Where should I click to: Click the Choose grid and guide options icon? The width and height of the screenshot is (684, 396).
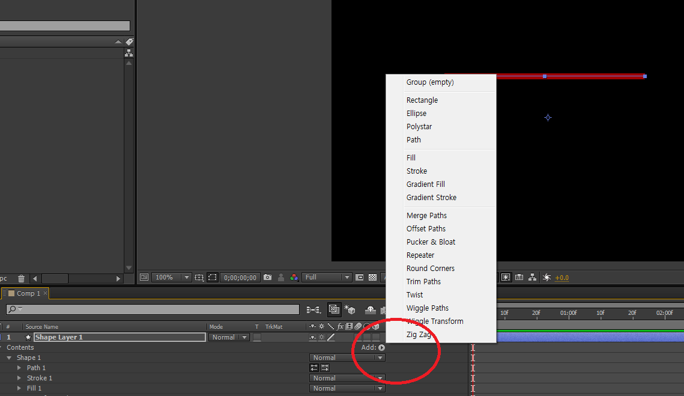click(199, 277)
